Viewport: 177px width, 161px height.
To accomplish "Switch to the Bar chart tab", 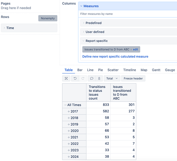I will tap(80, 70).
